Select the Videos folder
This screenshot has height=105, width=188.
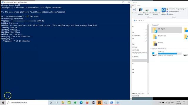tap(167, 44)
